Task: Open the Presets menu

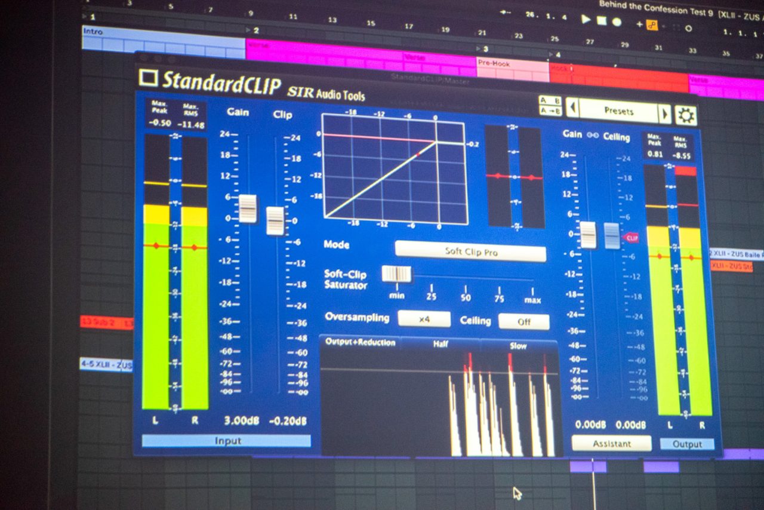Action: tap(618, 111)
